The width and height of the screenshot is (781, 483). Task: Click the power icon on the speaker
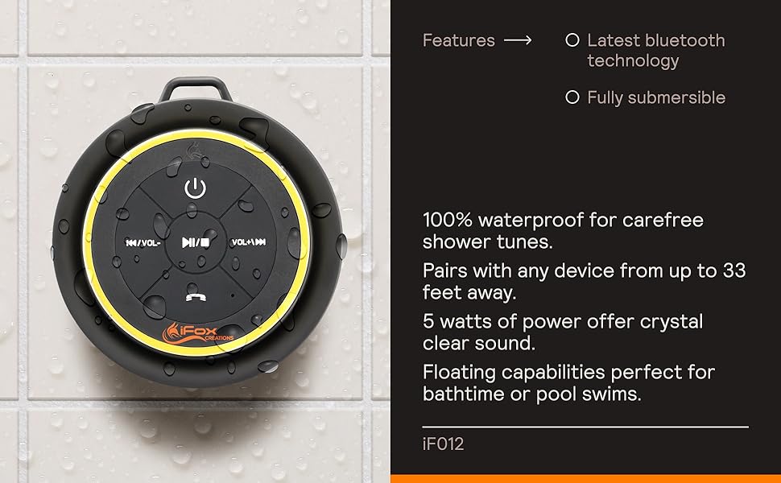pyautogui.click(x=195, y=188)
